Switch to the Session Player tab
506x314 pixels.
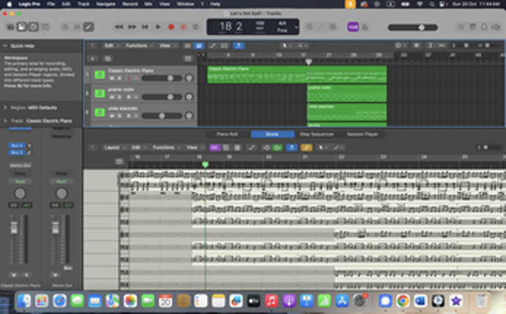click(x=362, y=134)
